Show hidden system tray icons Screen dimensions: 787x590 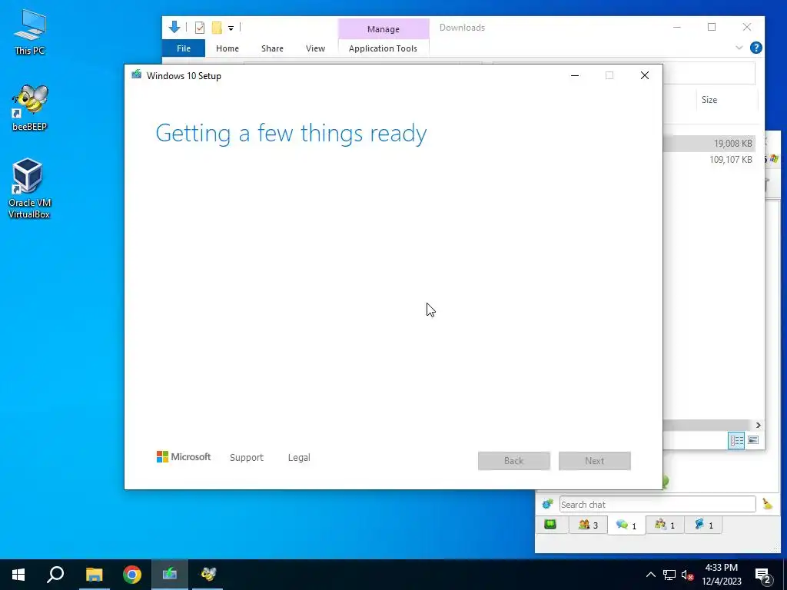[x=650, y=575]
